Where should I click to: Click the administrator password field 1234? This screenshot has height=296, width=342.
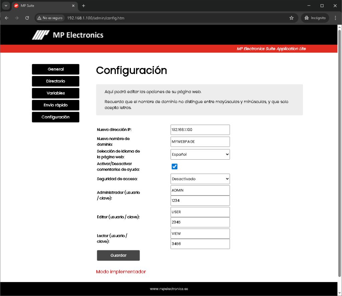click(x=200, y=200)
